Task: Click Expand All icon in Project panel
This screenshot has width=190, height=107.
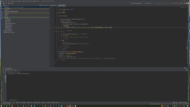Action: pyautogui.click(x=42, y=5)
